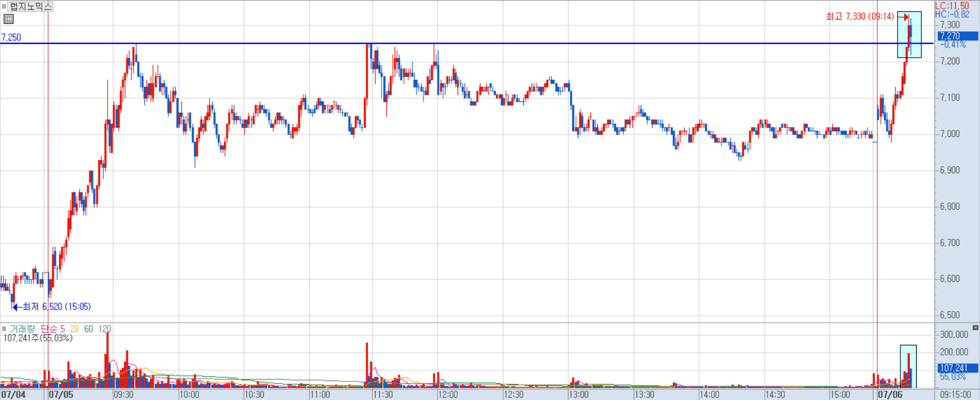Close the volume panel with its X icon

(975, 328)
